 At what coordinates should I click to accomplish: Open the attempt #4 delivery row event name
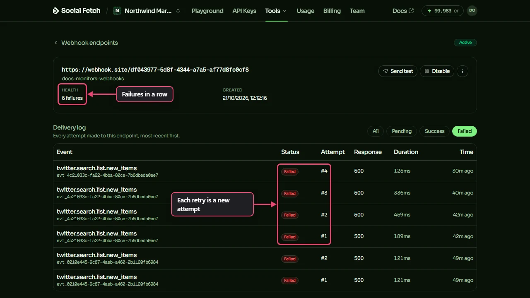click(97, 168)
